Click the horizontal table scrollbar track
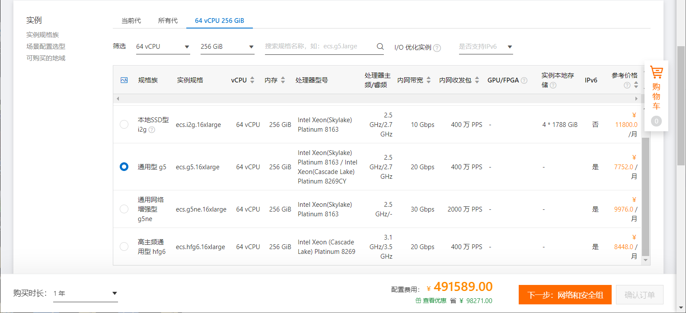686x313 pixels. 377,99
